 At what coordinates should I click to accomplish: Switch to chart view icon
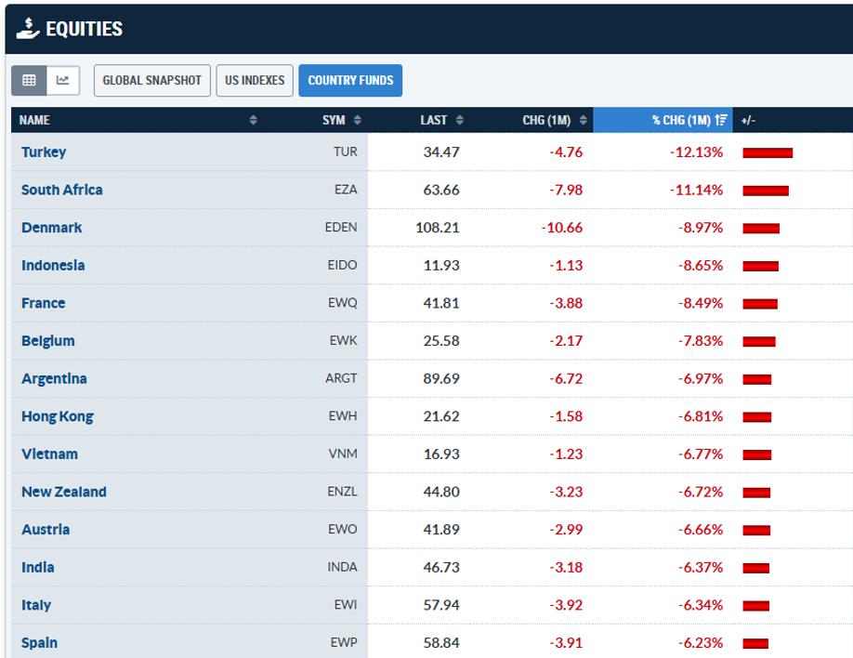63,81
